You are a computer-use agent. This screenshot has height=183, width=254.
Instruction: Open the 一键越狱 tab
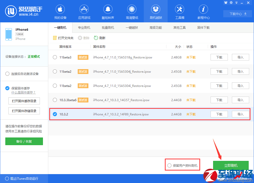point(132,27)
